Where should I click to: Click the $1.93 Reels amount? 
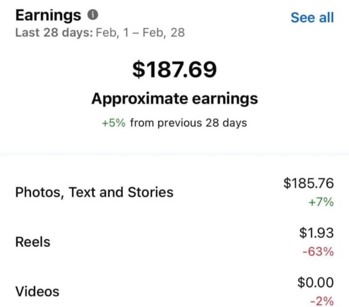316,233
